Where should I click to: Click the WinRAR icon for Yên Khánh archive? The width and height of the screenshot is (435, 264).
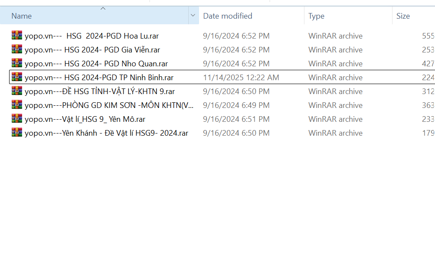click(17, 133)
